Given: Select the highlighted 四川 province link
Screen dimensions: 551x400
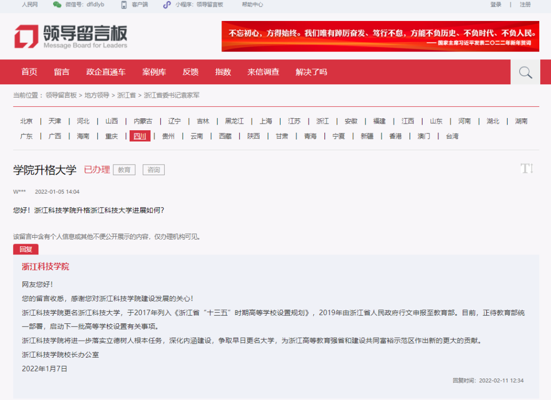Looking at the screenshot, I should [x=140, y=136].
